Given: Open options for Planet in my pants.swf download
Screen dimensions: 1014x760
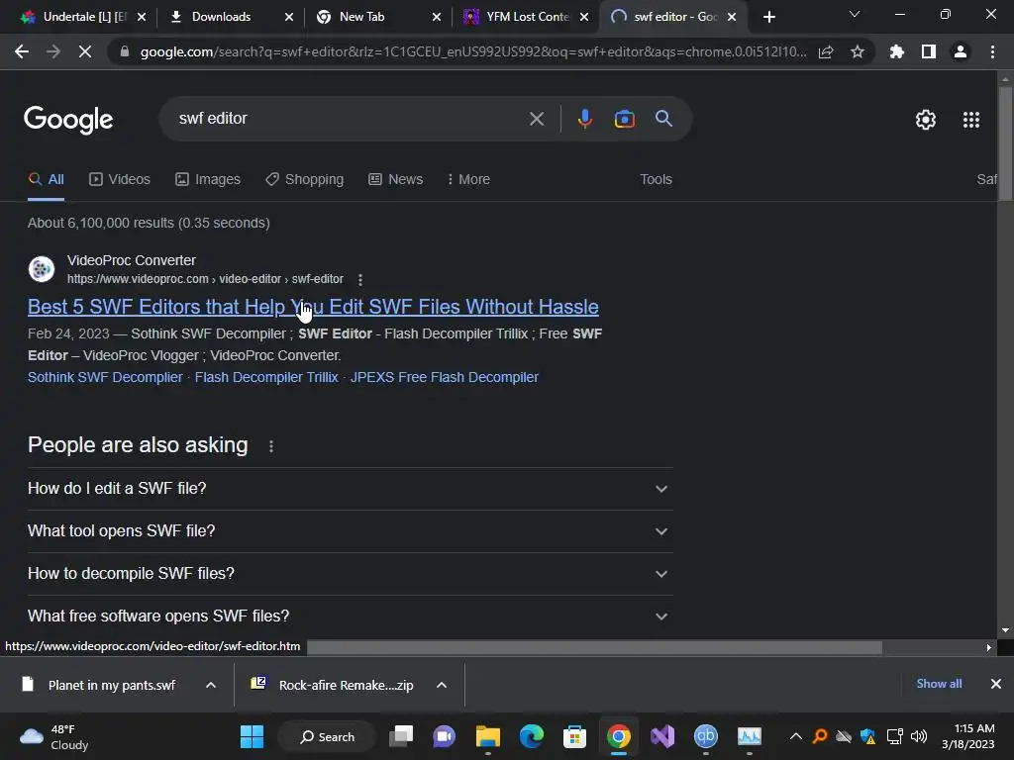Looking at the screenshot, I should click(x=211, y=685).
